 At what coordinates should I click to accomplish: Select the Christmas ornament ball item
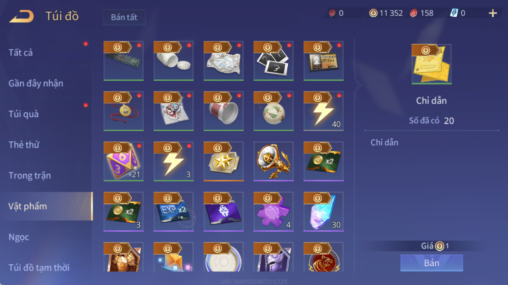(273, 111)
